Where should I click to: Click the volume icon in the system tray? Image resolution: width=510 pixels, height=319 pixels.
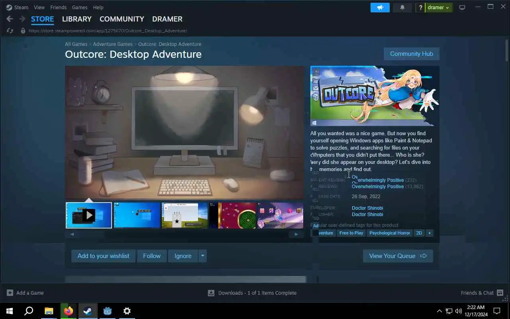[x=459, y=311]
